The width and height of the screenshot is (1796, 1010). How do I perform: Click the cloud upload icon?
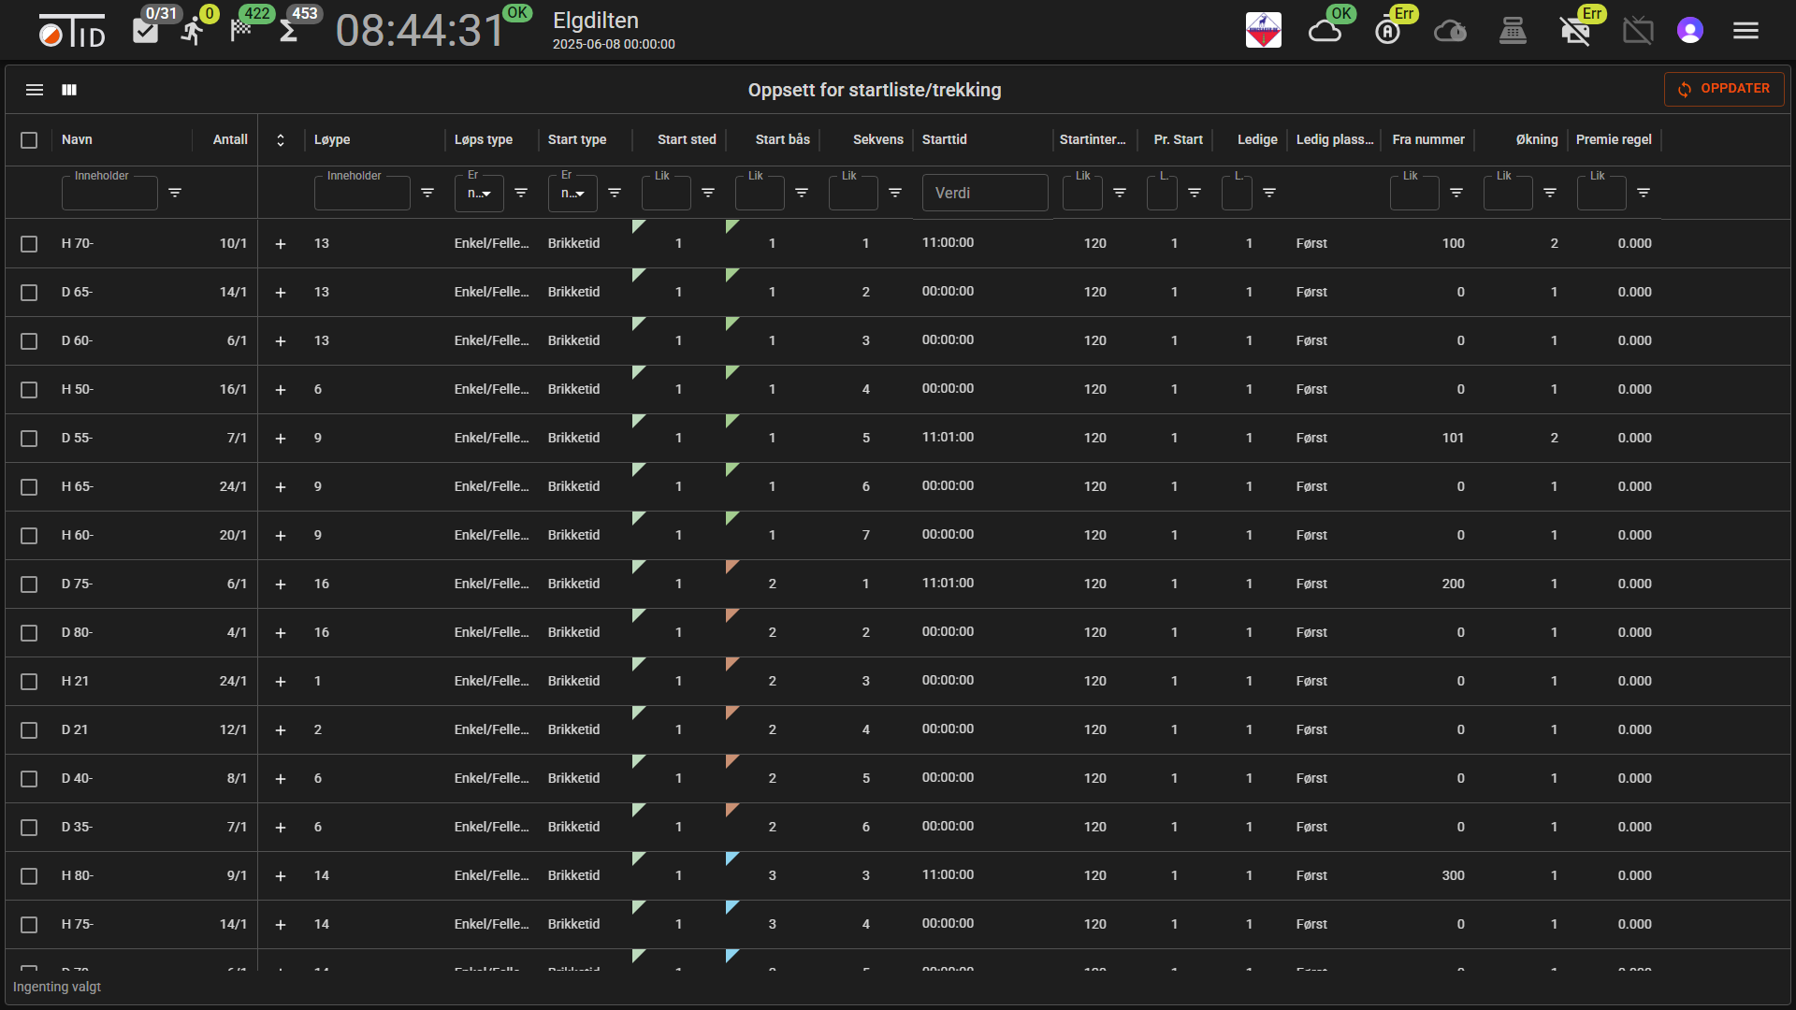click(1450, 31)
